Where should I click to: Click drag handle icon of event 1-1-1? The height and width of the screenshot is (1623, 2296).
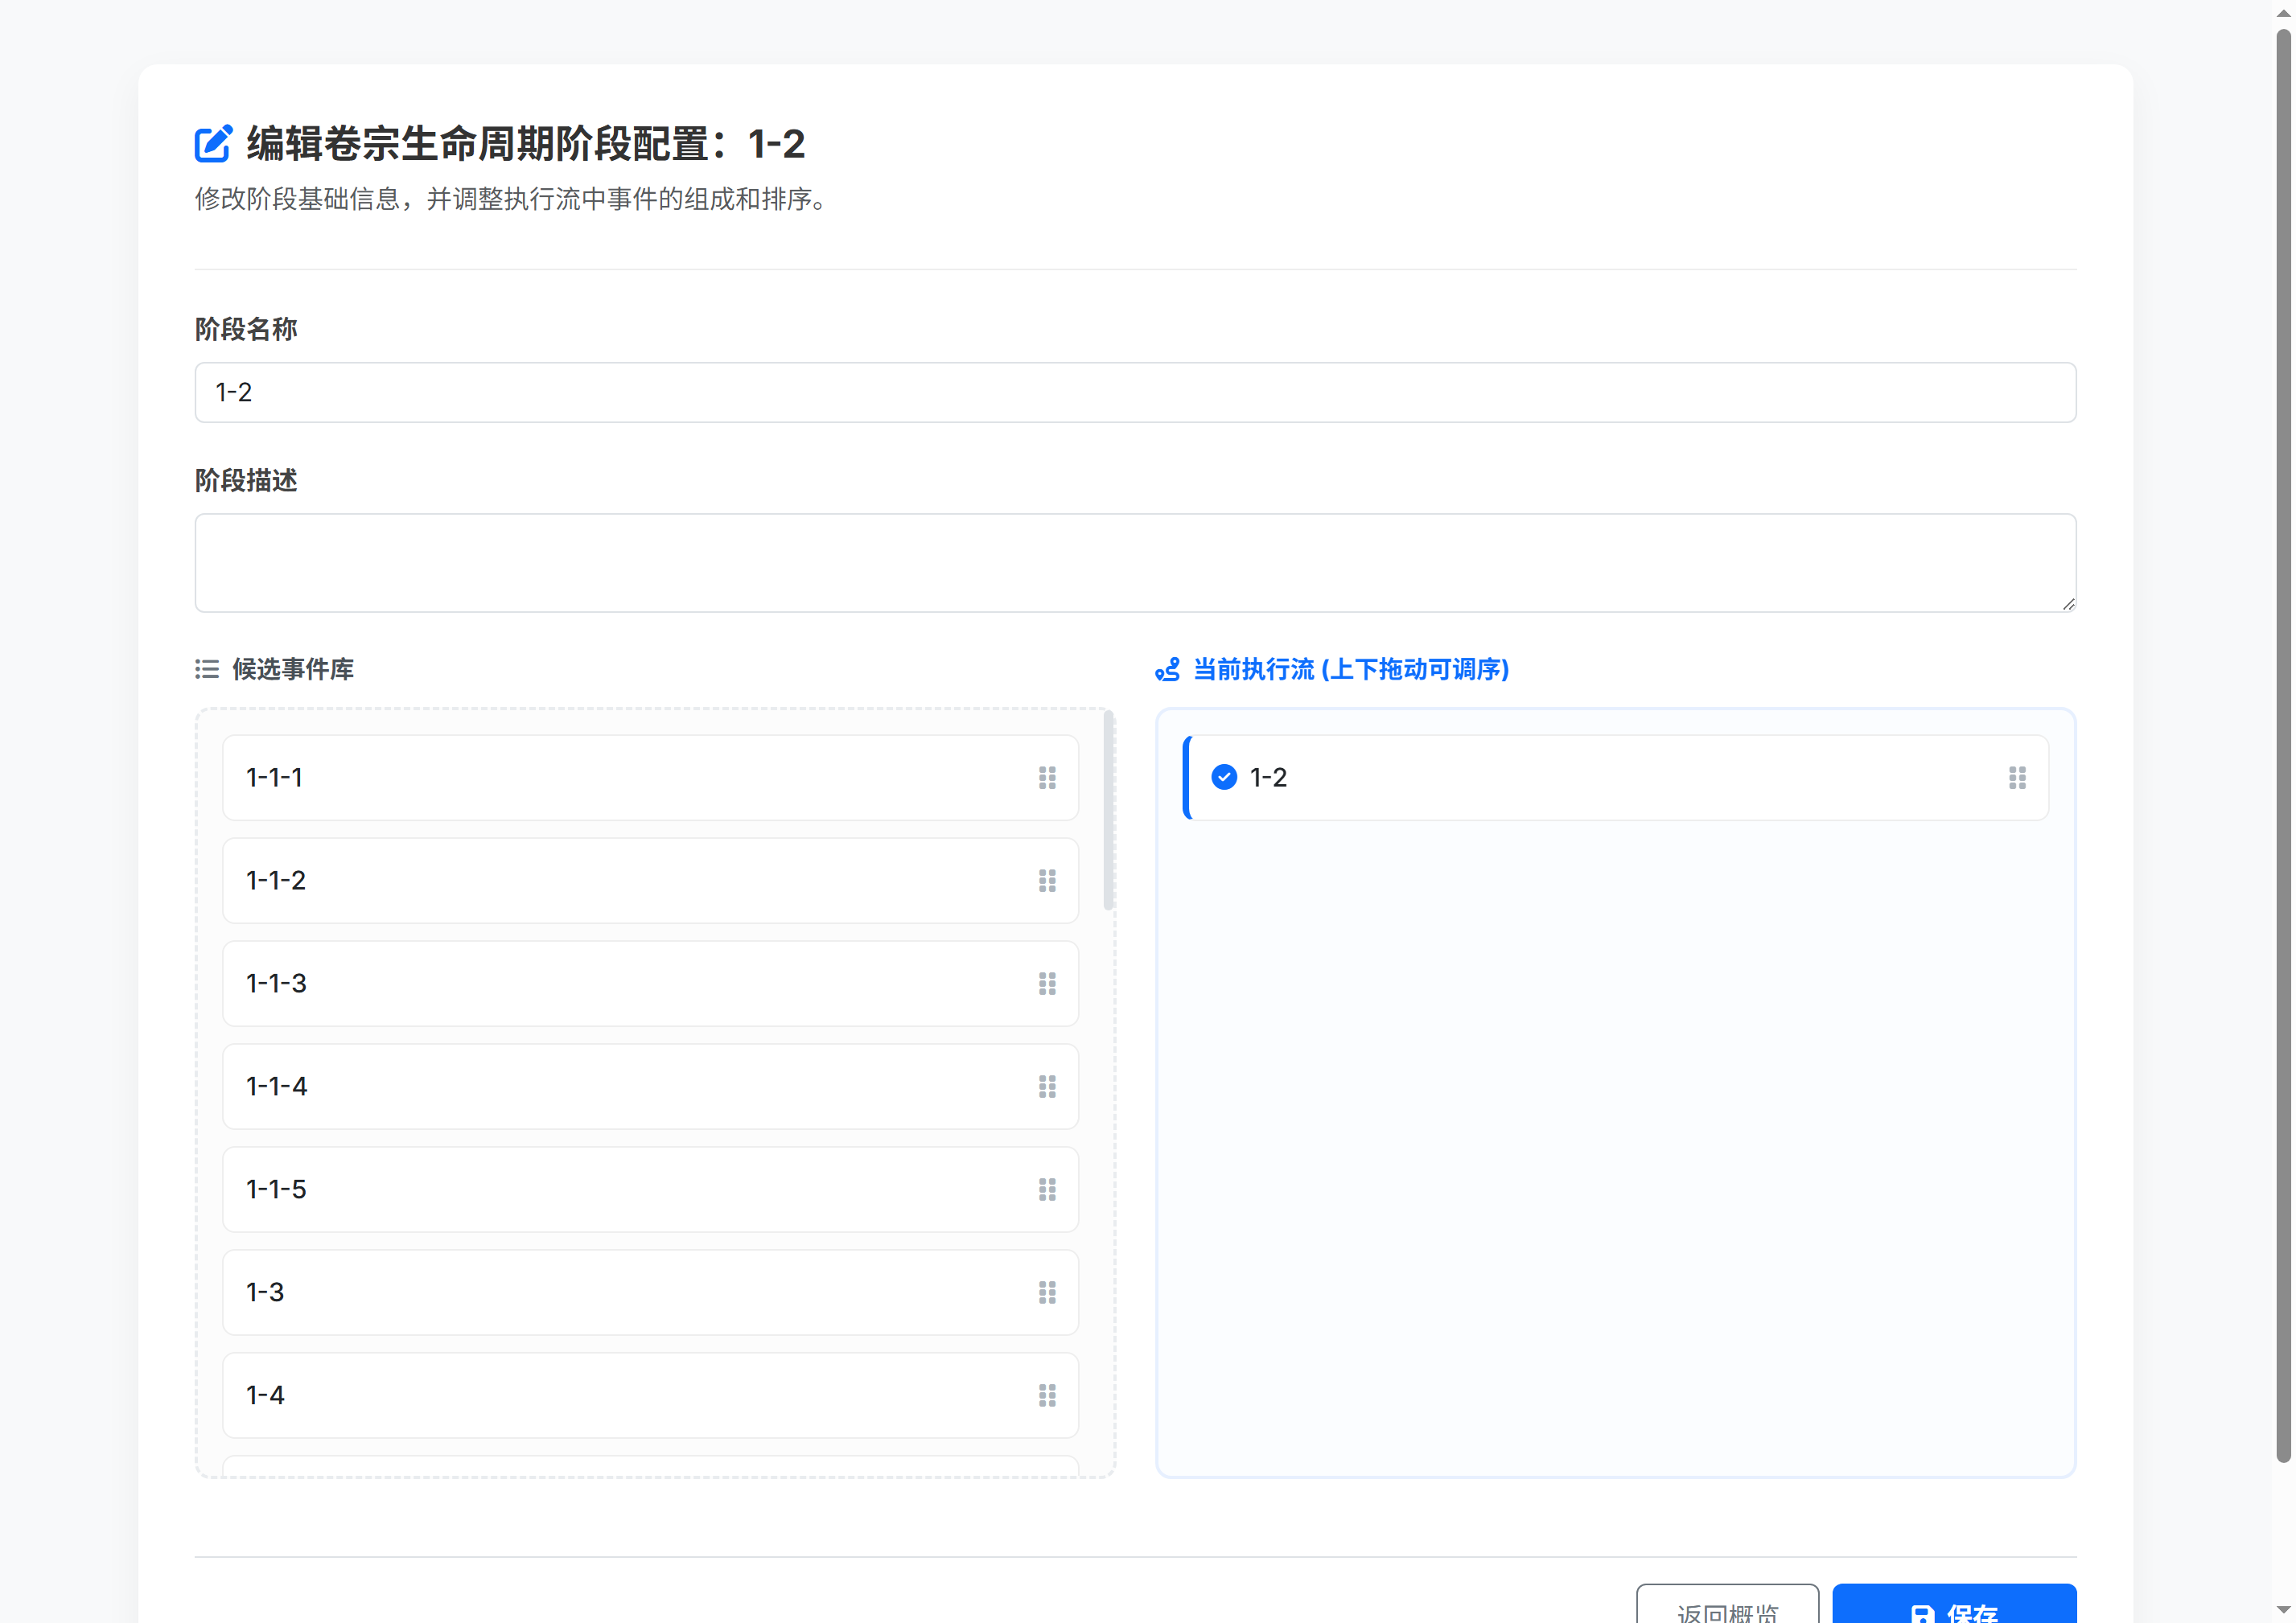tap(1047, 778)
